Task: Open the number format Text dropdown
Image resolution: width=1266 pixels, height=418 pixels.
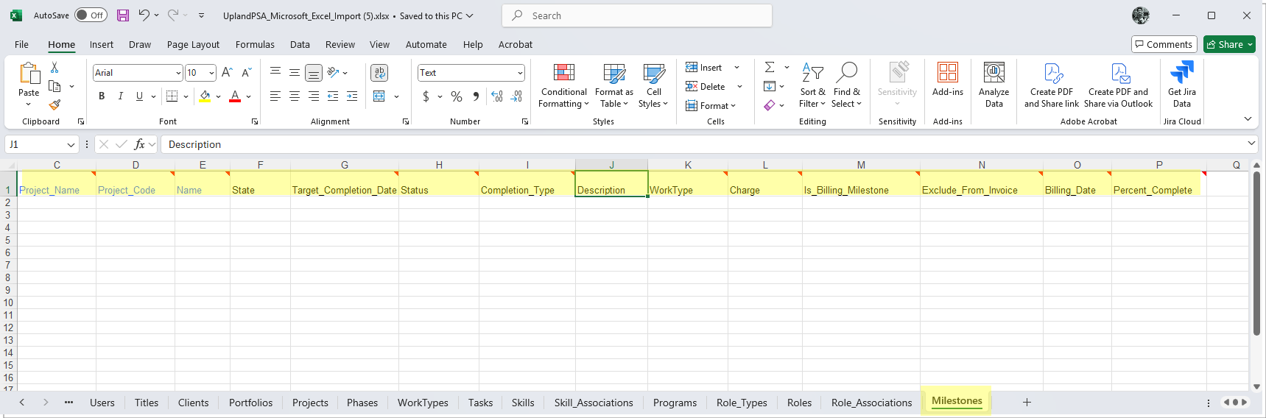Action: 520,73
